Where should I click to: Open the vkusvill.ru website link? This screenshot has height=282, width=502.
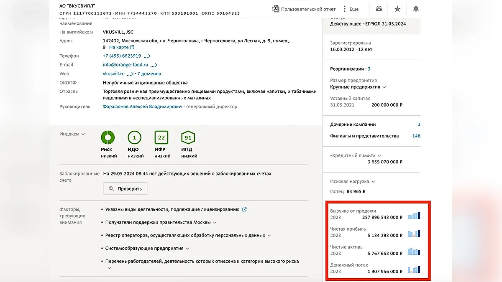tap(114, 74)
